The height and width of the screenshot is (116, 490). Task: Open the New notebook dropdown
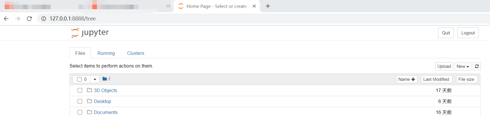coord(463,66)
